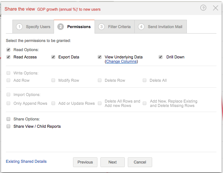The height and width of the screenshot is (173, 223).
Task: Switch to the Specify Users tab
Action: [x=33, y=27]
